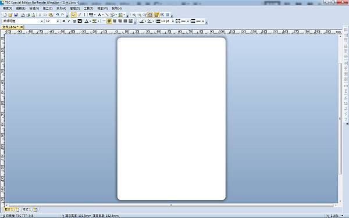Select the picture insertion tool

120,15
